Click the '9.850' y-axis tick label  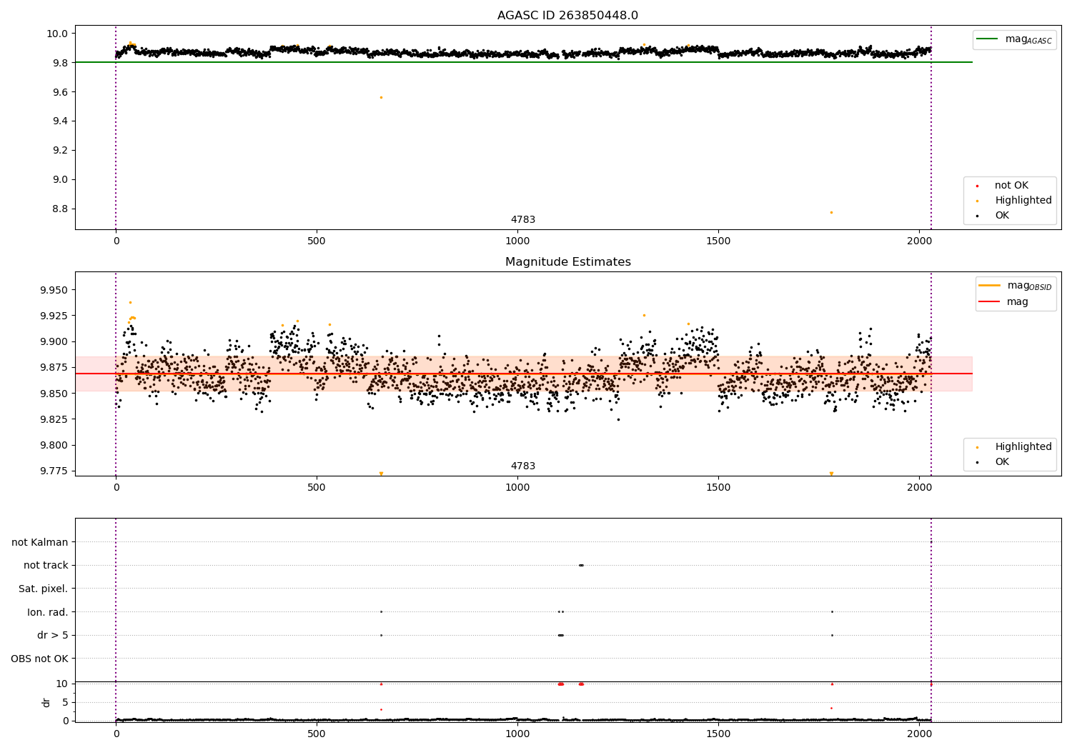tap(54, 394)
